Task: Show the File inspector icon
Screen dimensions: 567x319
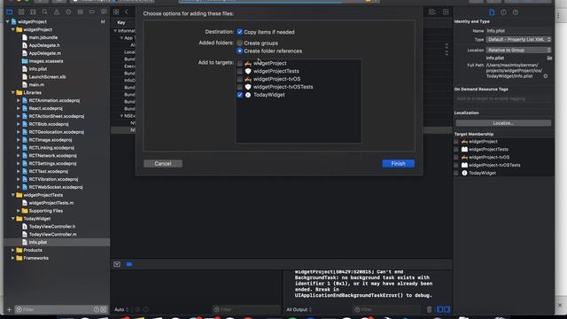Action: (492, 12)
